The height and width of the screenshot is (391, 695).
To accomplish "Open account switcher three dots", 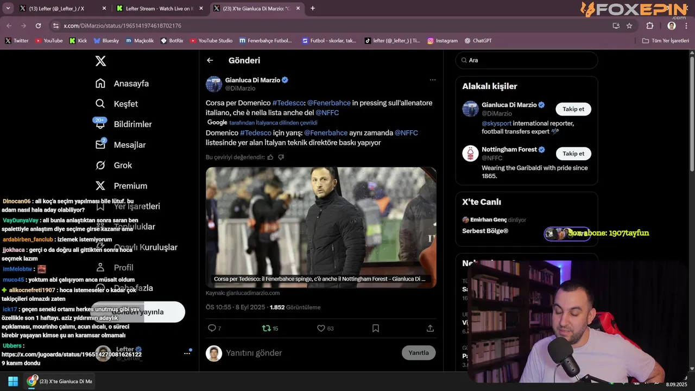I will pos(187,353).
